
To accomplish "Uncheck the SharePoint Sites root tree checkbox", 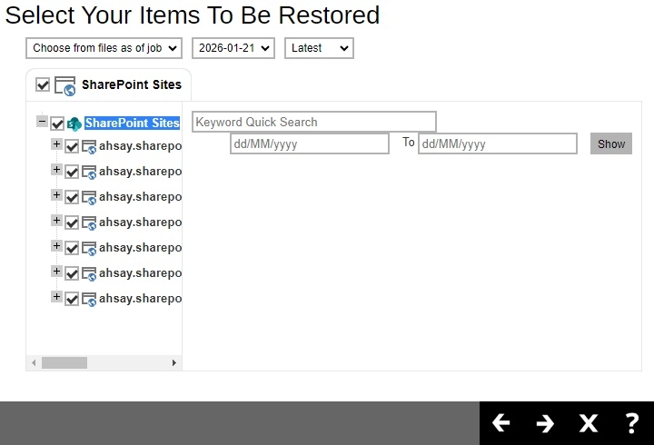I will [x=57, y=124].
